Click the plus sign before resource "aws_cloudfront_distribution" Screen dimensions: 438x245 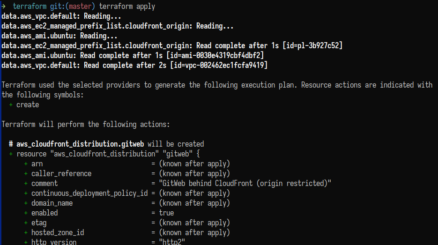click(x=11, y=154)
